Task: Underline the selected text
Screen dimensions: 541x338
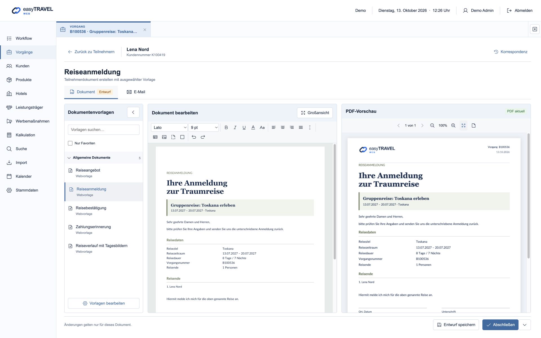Action: [x=244, y=128]
